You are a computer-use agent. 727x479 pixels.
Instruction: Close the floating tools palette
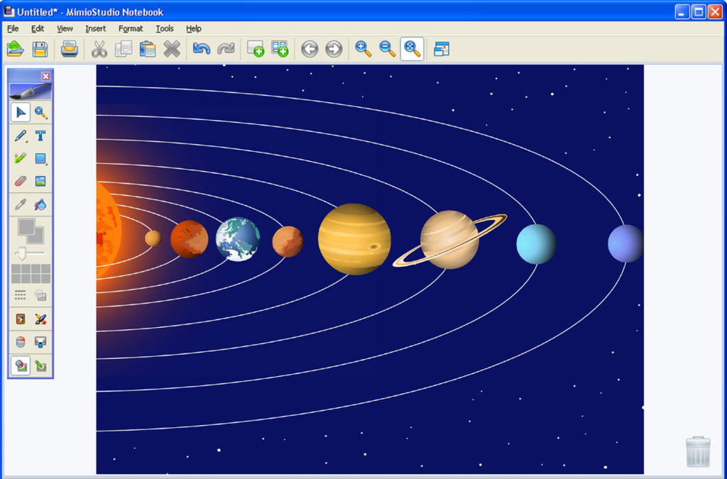45,76
